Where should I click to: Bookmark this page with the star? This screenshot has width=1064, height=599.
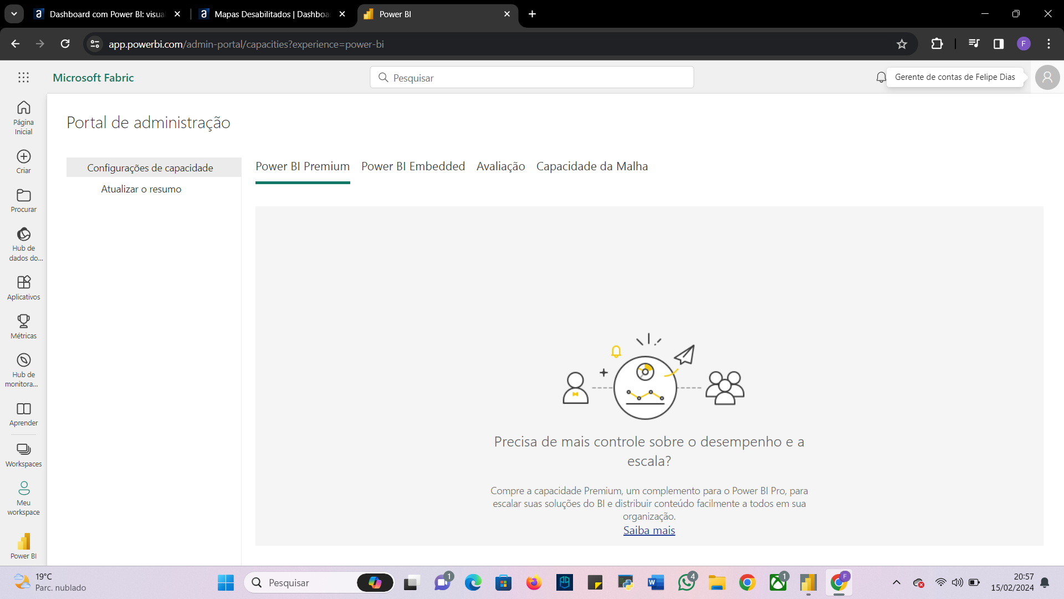coord(902,44)
